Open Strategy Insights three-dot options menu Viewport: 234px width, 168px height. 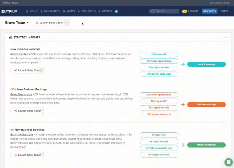tap(225, 37)
